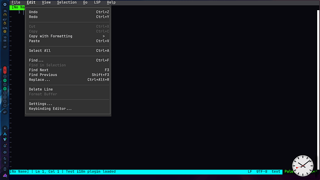This screenshot has width=320, height=180.
Task: Click the Test i18n plugin loaded message
Action: click(x=90, y=172)
